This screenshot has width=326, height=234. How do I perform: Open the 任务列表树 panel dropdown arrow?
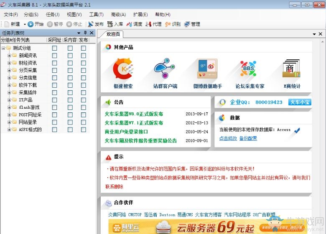click(x=79, y=33)
